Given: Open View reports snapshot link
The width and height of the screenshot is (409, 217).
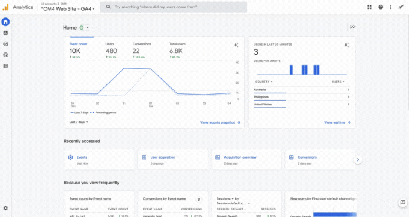Looking at the screenshot, I should click(220, 122).
